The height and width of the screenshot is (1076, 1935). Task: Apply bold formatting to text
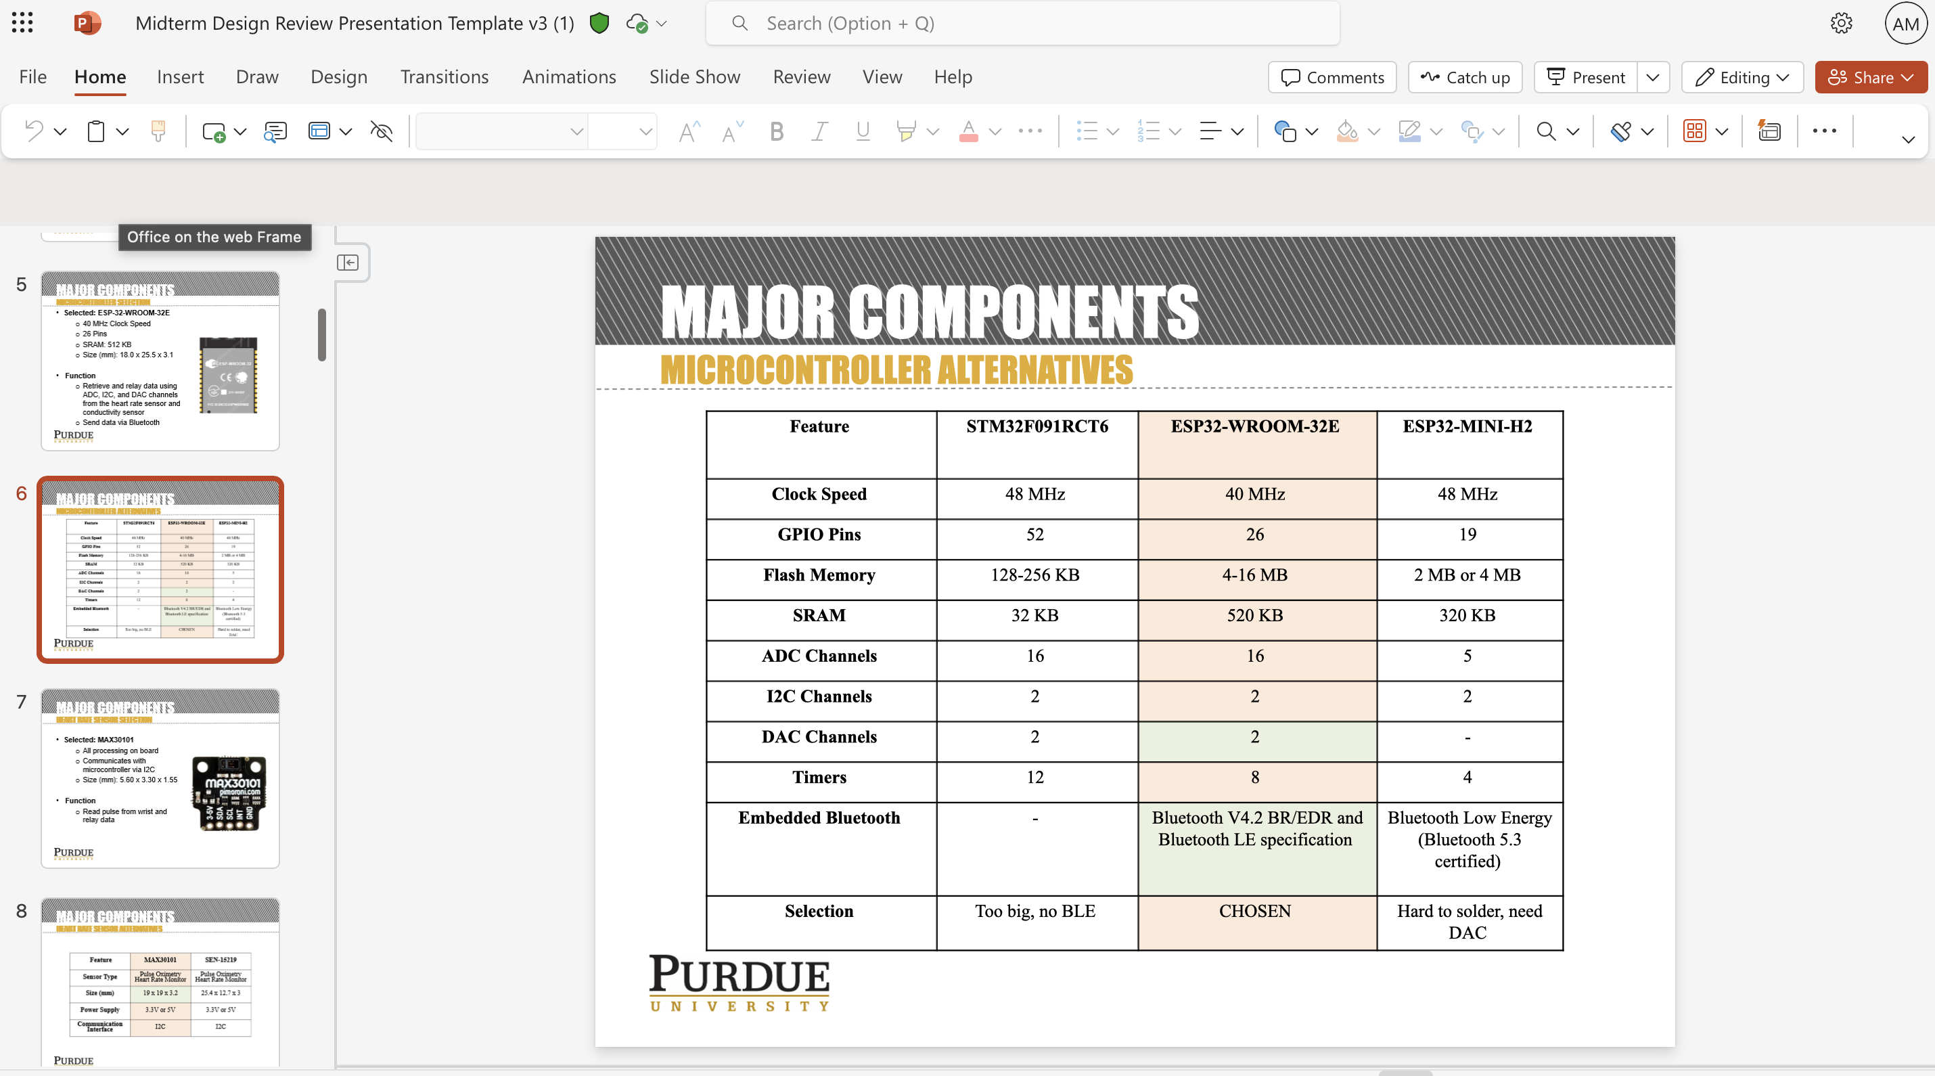coord(776,131)
